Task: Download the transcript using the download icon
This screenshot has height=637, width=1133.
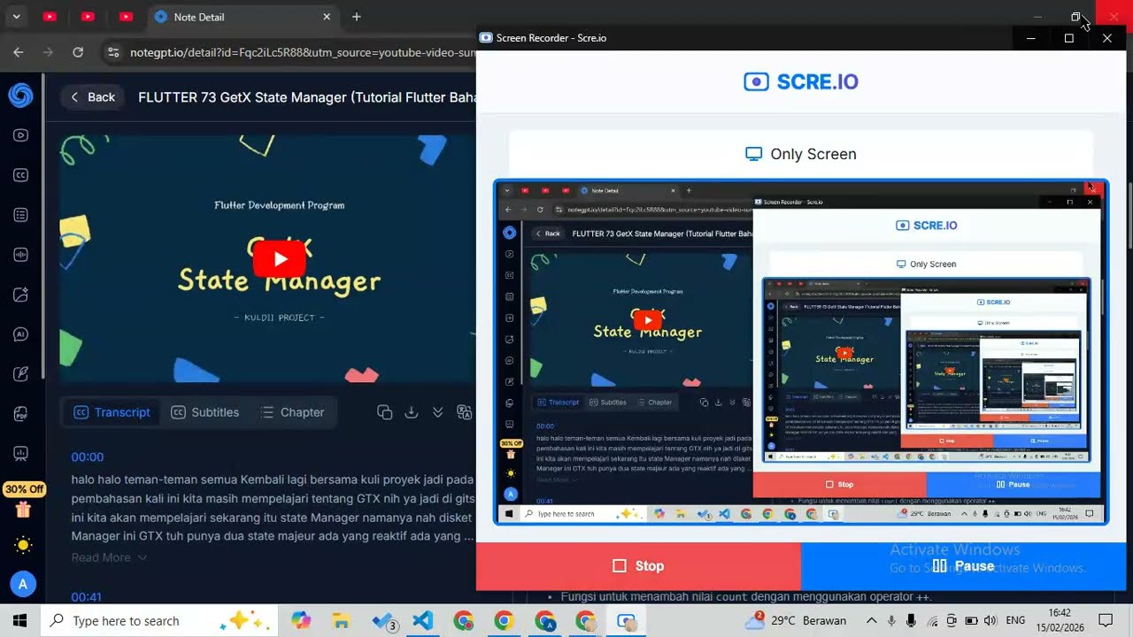Action: click(x=411, y=412)
